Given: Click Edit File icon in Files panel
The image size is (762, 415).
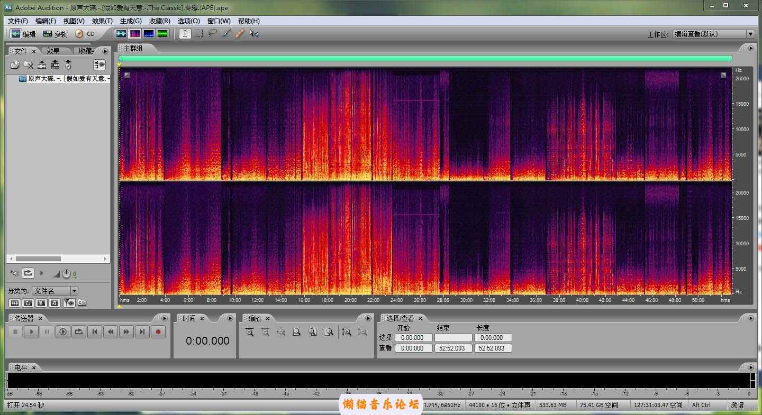Looking at the screenshot, I should [x=42, y=65].
